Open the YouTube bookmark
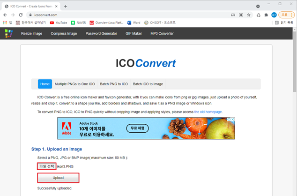 click(59, 23)
